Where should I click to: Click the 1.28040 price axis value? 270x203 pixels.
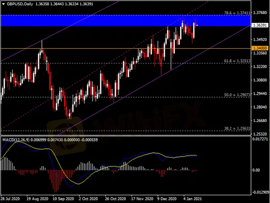pyautogui.click(x=260, y=107)
